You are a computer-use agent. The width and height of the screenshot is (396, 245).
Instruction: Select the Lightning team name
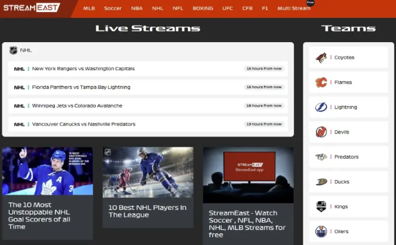click(x=346, y=107)
